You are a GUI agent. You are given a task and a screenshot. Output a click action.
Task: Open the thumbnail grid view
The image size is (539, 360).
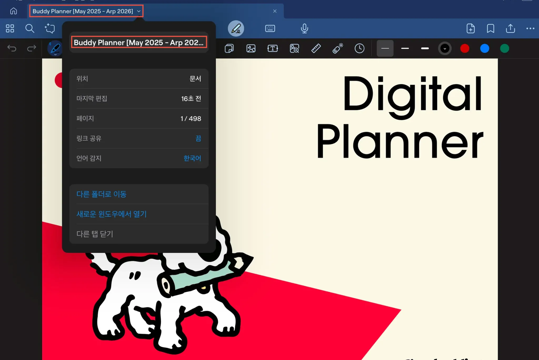pos(10,28)
